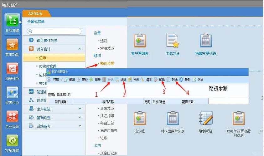Click 科目编码 column header
The height and width of the screenshot is (156, 264).
pos(61,102)
